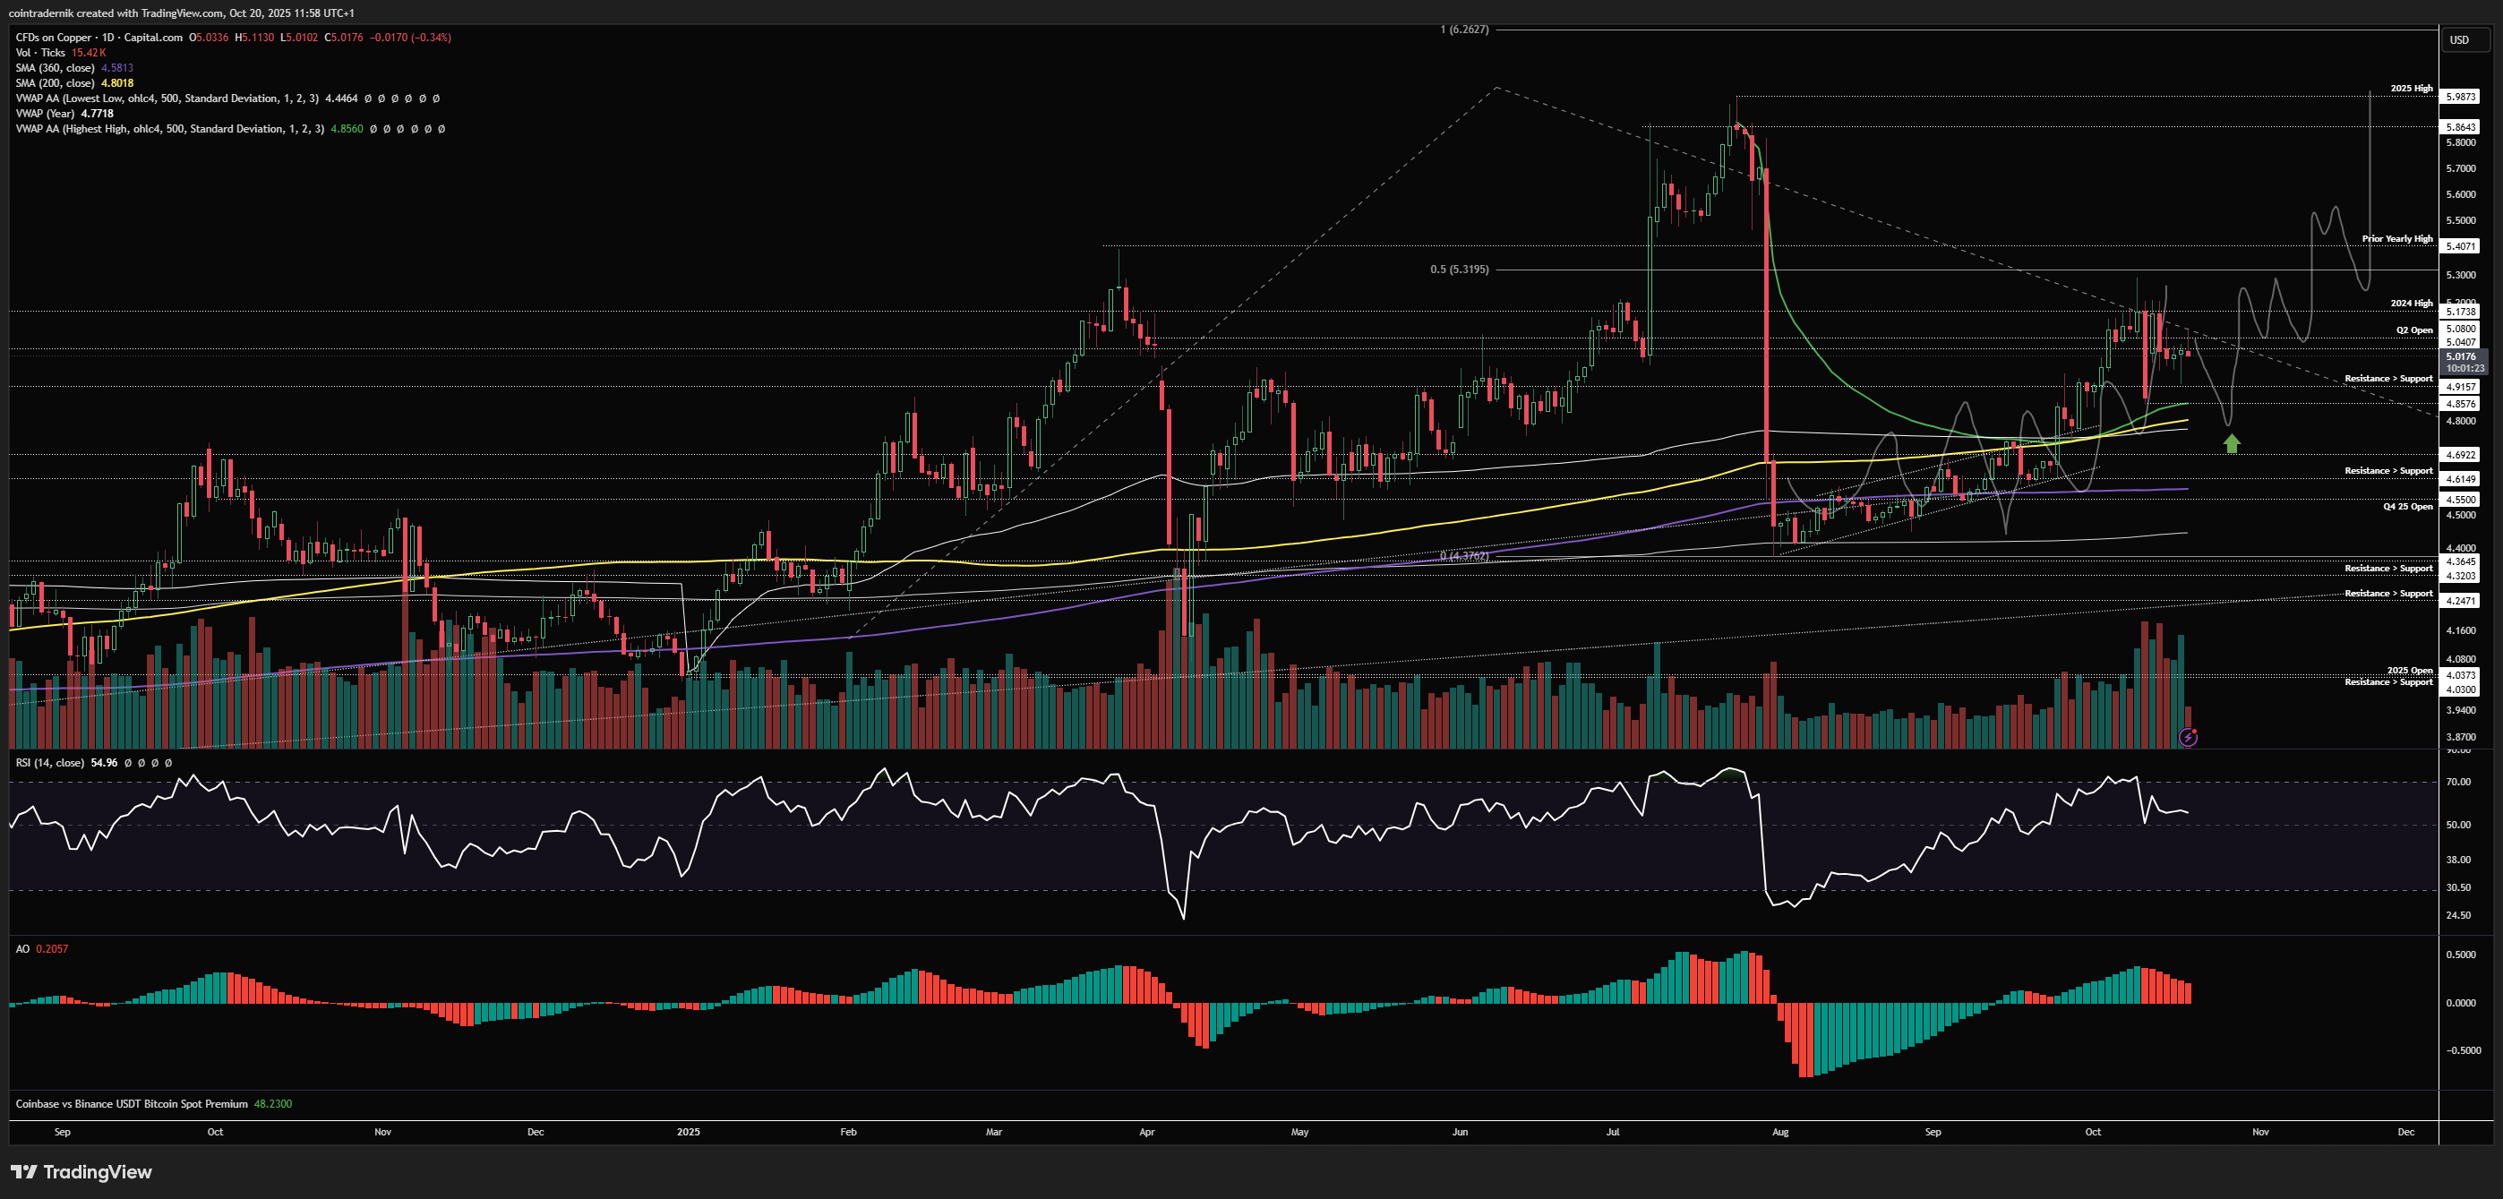Click the 2025 marker on time axis
The height and width of the screenshot is (1199, 2503).
click(688, 1132)
